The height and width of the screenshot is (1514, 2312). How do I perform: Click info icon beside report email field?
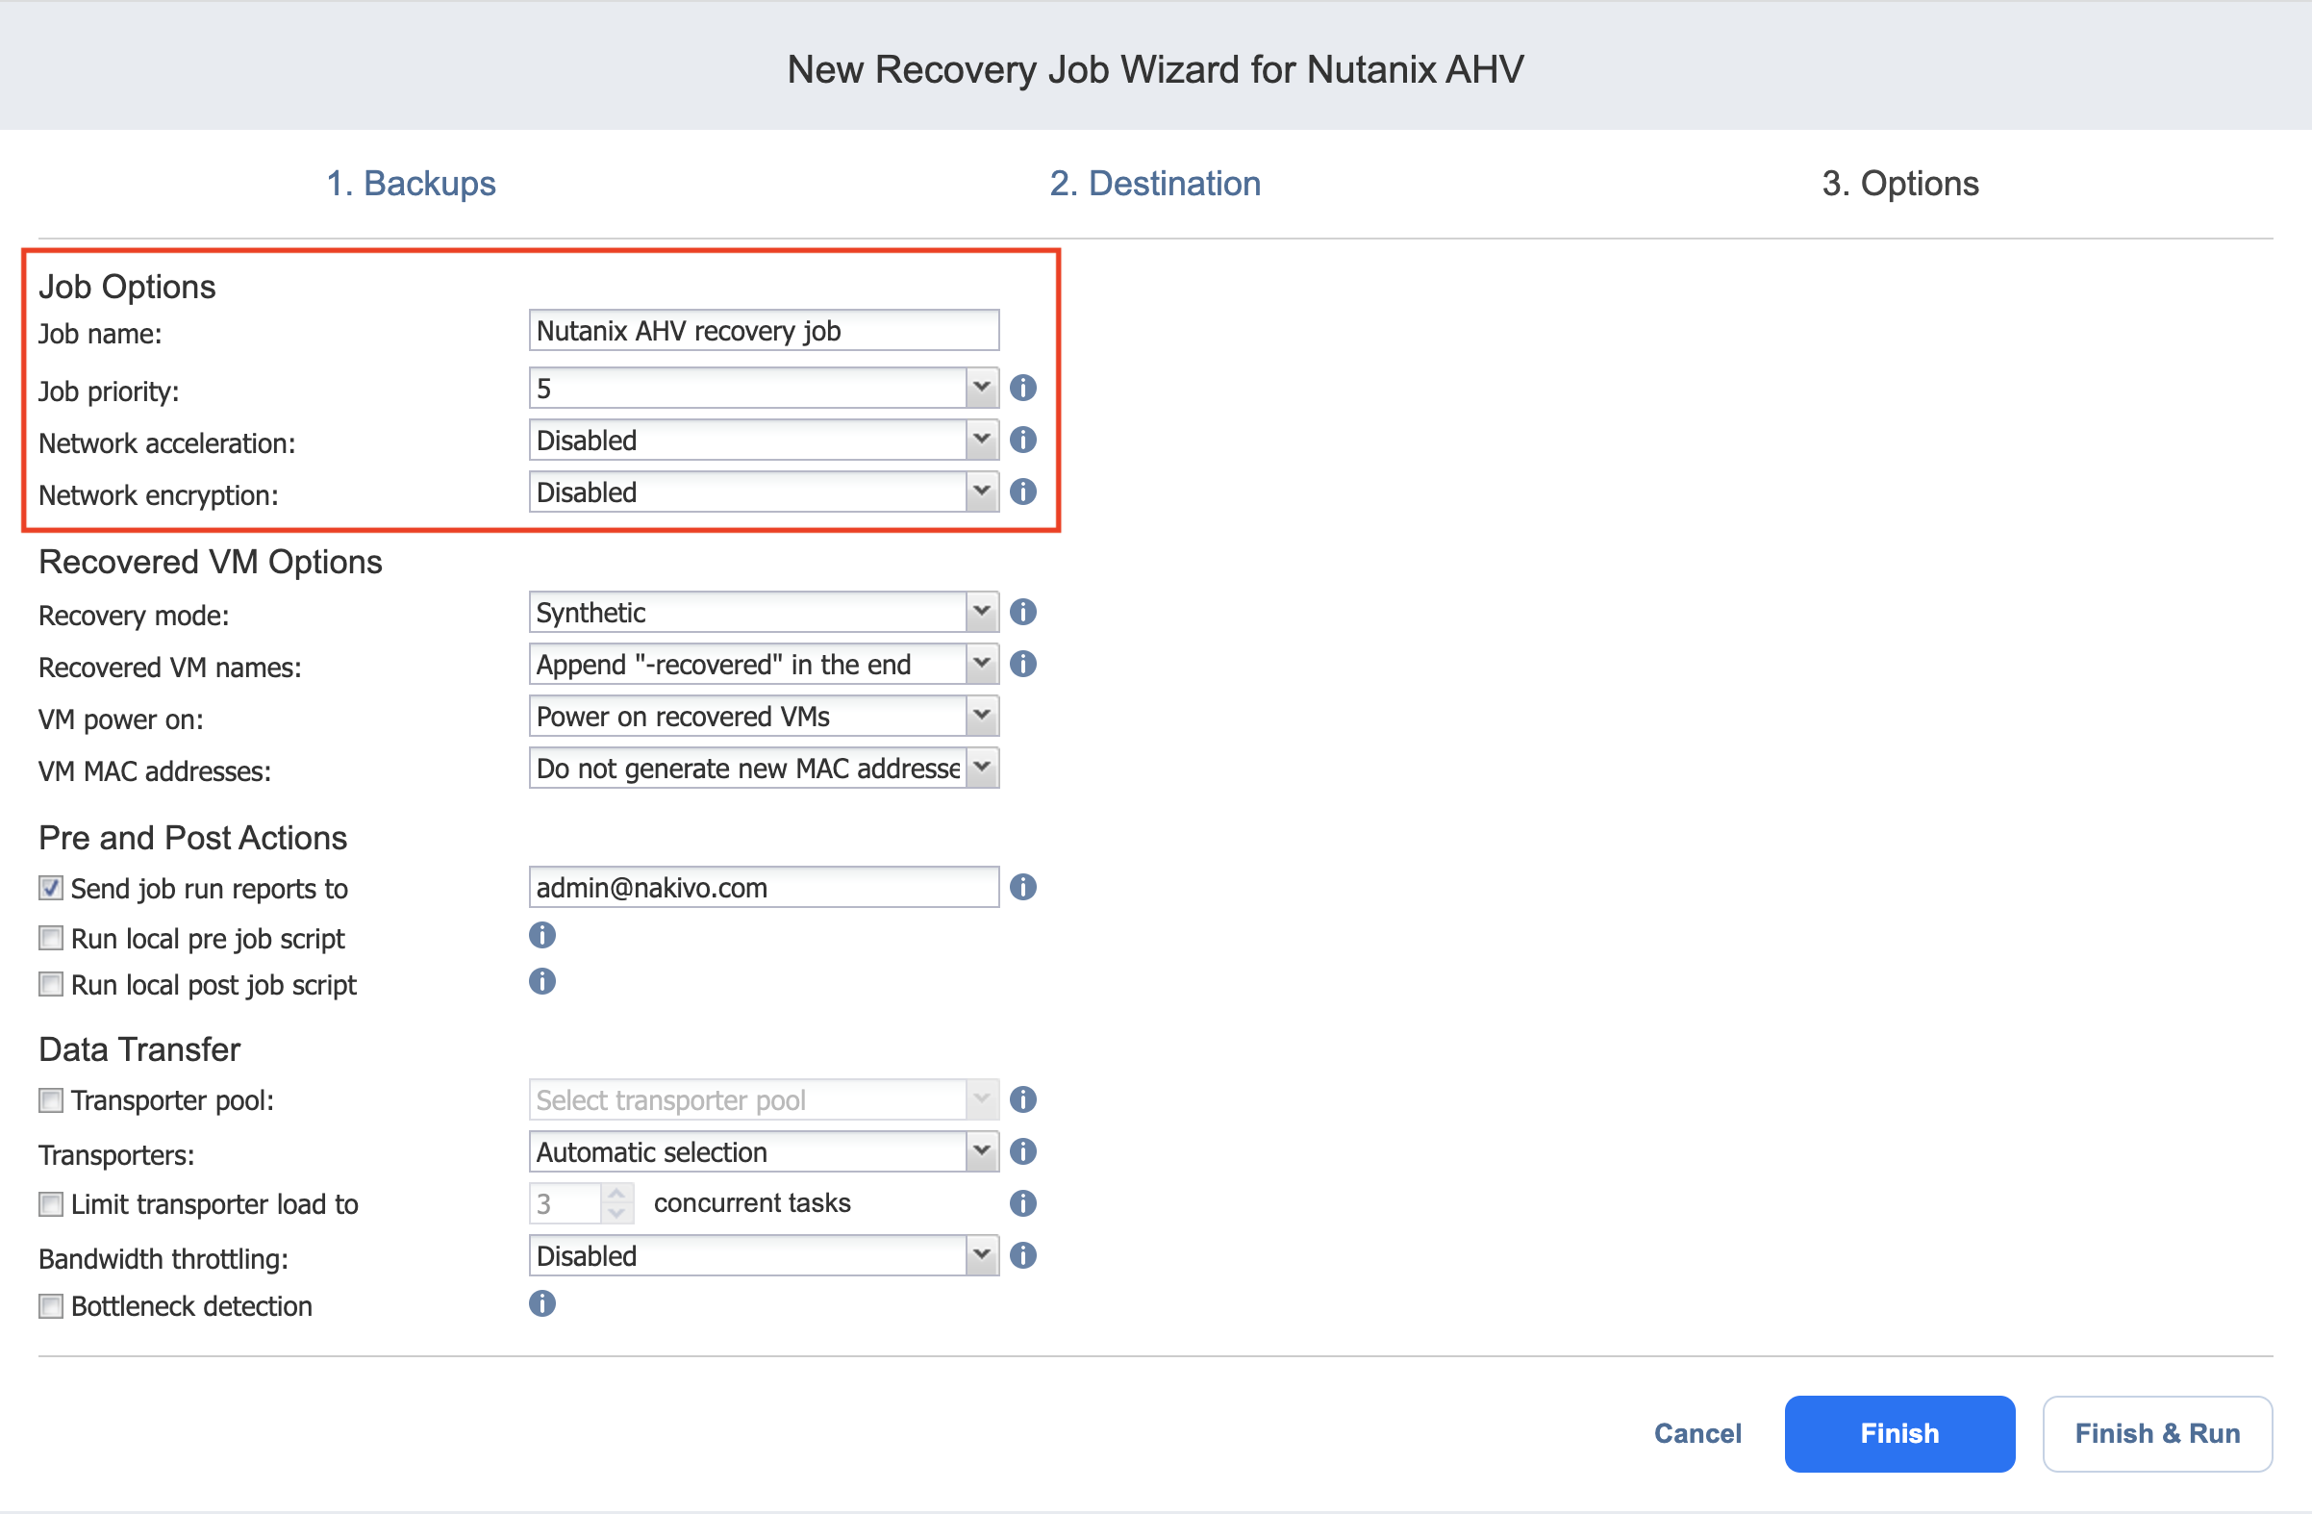click(1023, 887)
